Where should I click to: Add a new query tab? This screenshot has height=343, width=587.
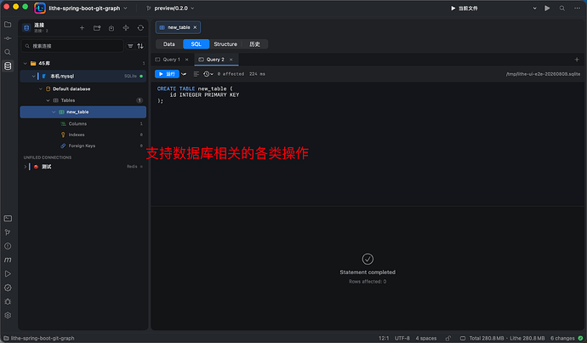(x=577, y=60)
